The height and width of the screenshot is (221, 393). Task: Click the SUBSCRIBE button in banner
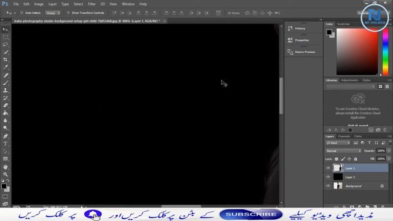click(x=251, y=214)
